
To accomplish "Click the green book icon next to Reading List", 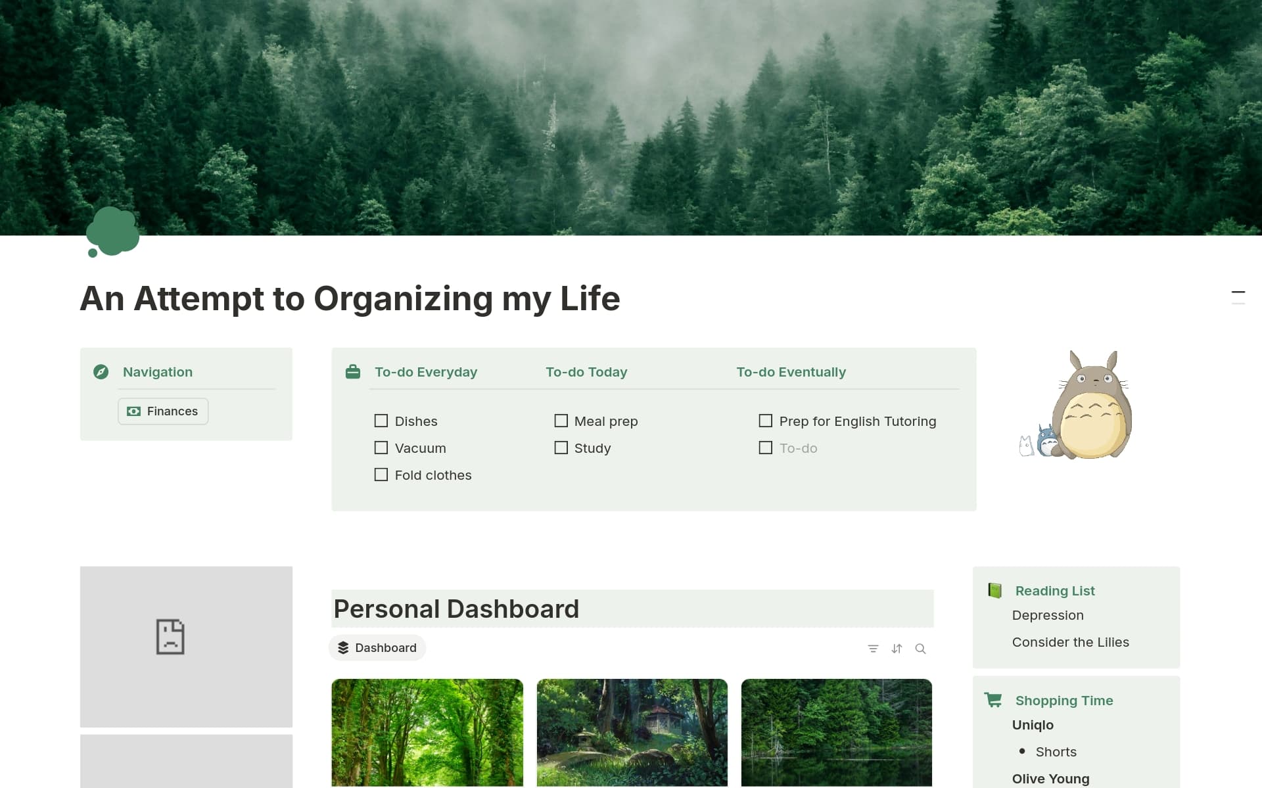I will pos(994,590).
